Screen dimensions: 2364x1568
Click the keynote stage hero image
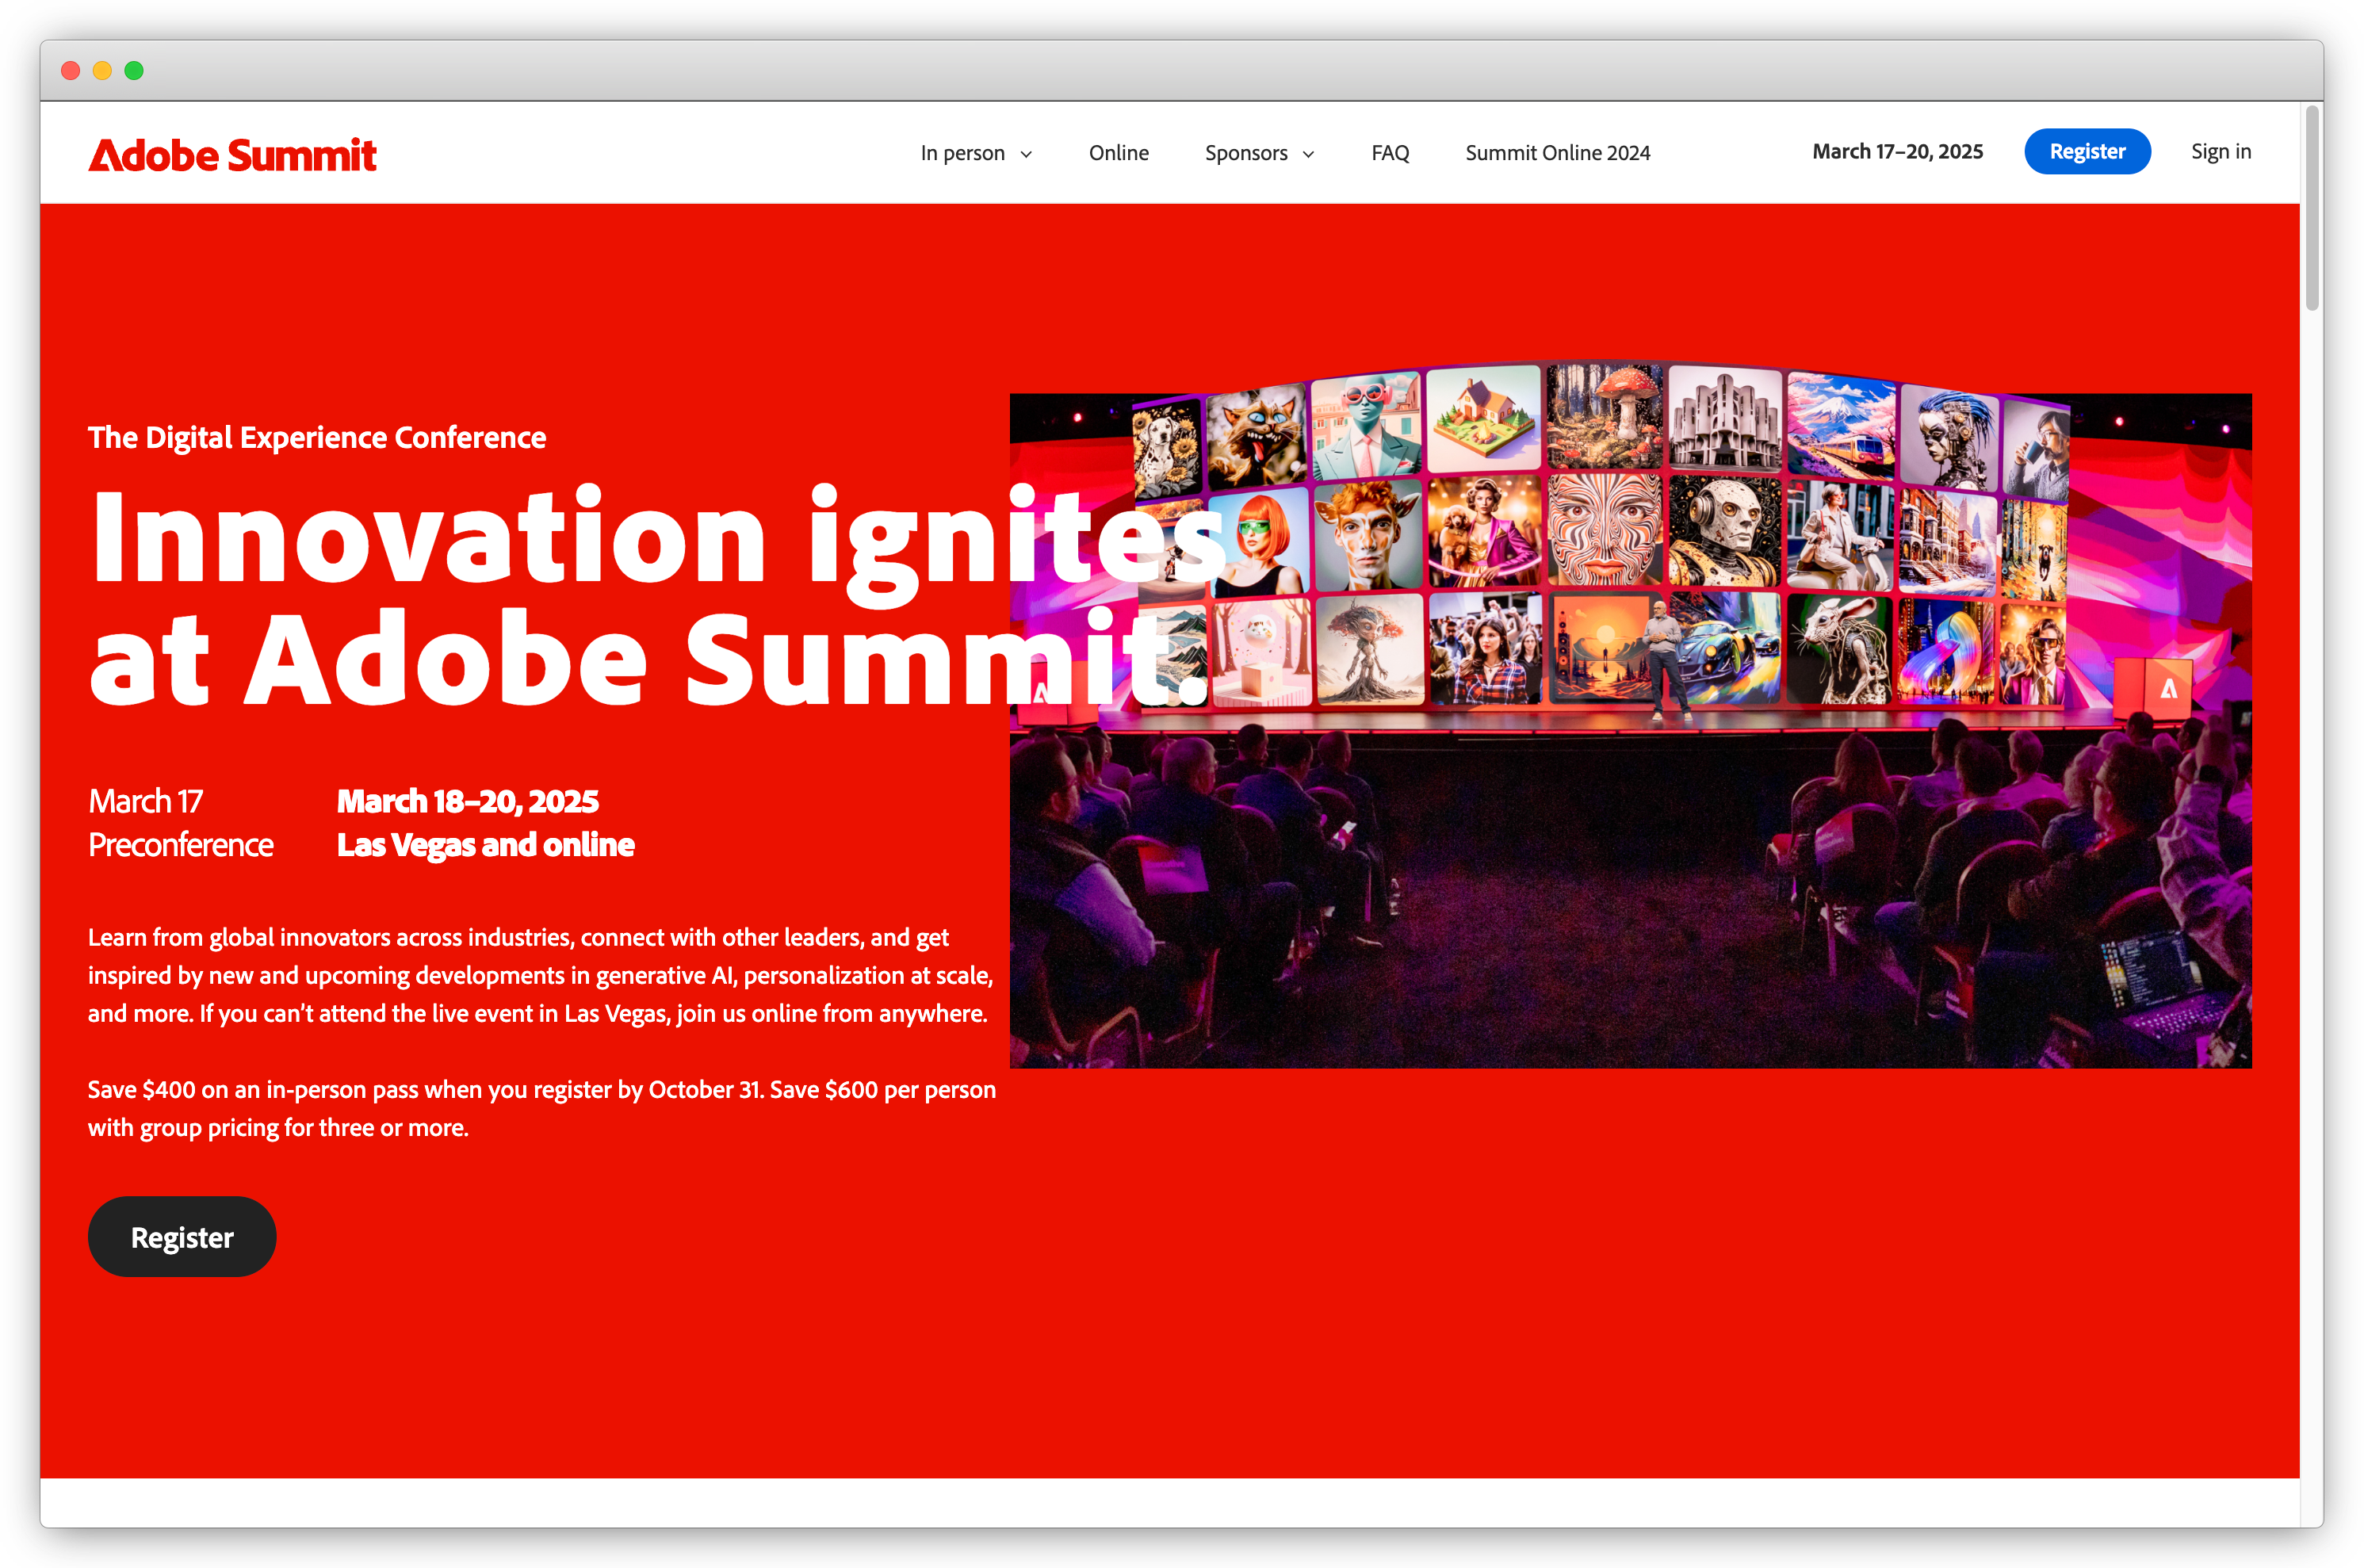(1630, 715)
